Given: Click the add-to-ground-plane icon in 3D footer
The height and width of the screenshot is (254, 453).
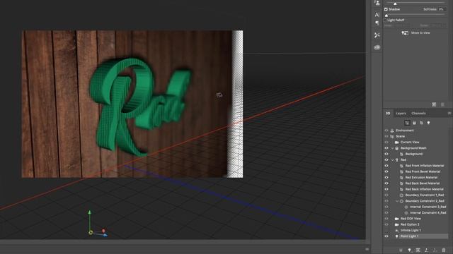Looking at the screenshot, I should 427,250.
